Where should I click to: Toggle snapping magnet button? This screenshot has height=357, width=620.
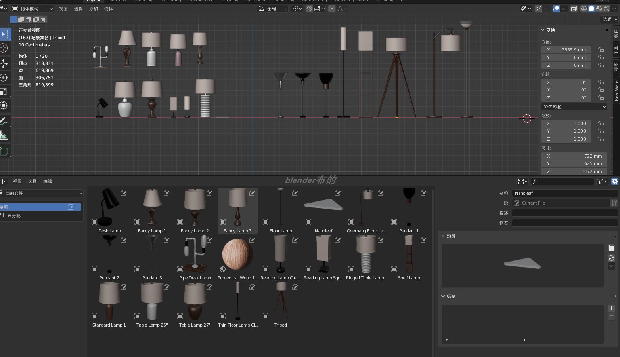tap(309, 9)
